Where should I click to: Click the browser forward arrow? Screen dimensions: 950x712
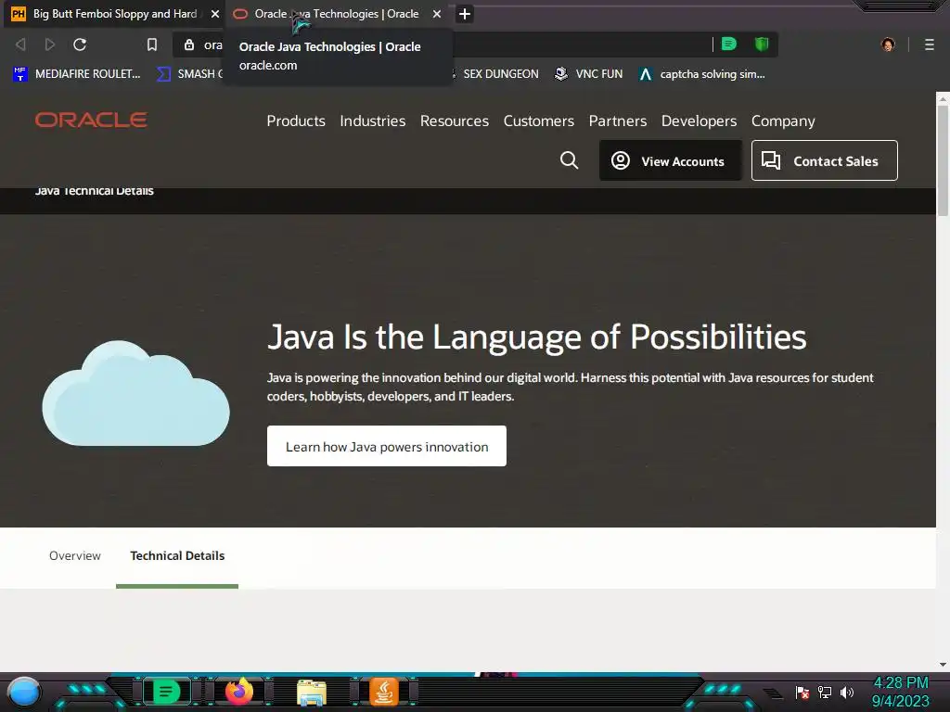[50, 44]
